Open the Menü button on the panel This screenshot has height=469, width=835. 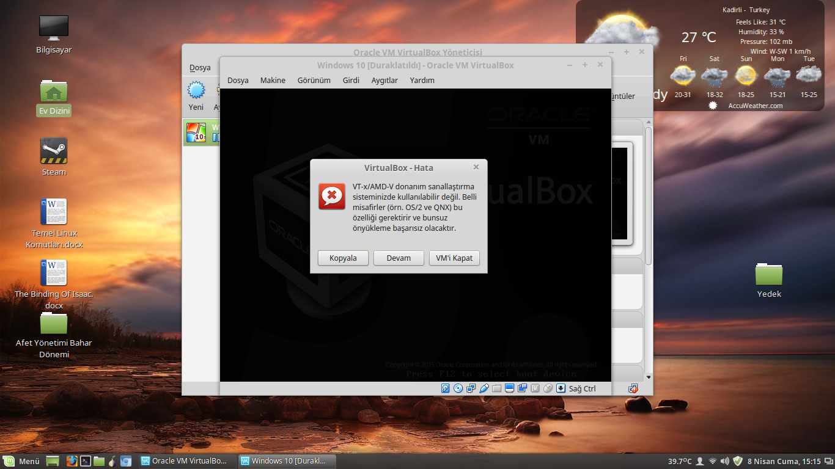(22, 461)
